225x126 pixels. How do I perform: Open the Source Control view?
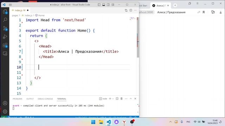(5, 28)
